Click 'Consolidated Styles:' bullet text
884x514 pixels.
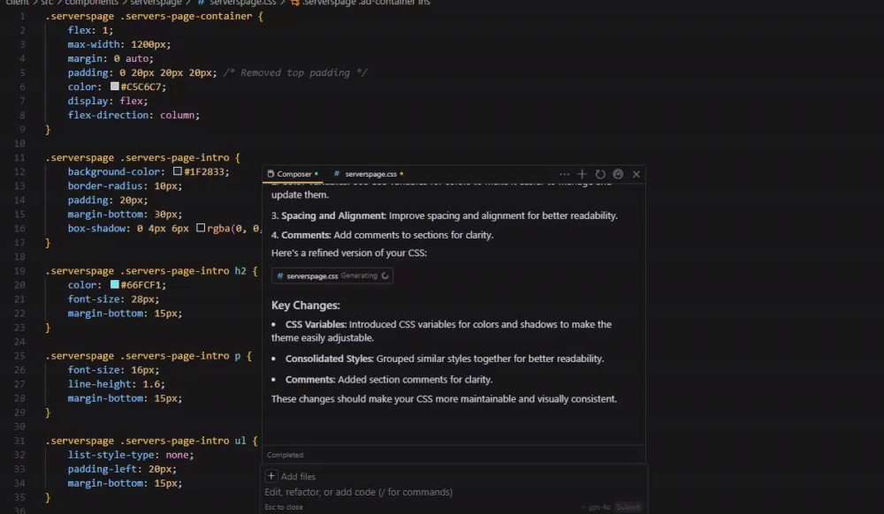pyautogui.click(x=329, y=359)
